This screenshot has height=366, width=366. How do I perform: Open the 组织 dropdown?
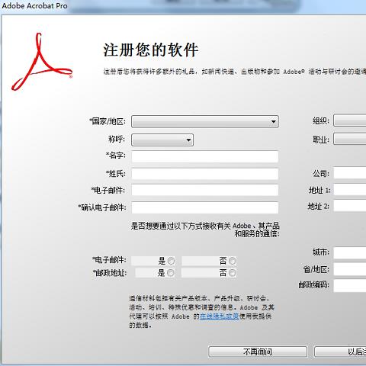(350, 120)
